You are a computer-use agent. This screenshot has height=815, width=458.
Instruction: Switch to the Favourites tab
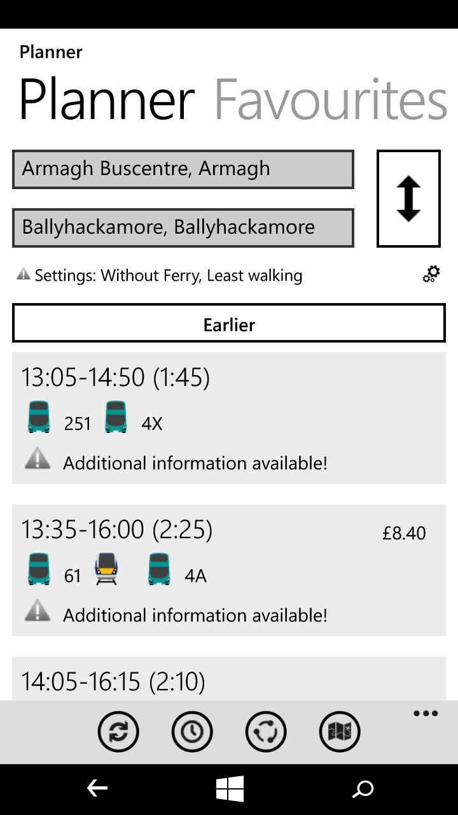click(331, 100)
